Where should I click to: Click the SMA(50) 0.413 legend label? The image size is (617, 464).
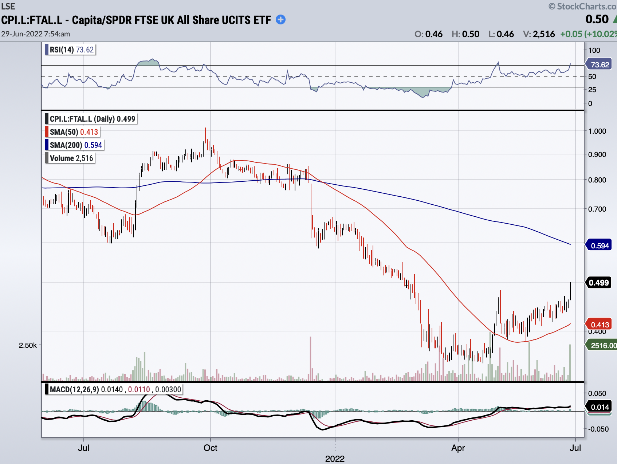tap(72, 132)
